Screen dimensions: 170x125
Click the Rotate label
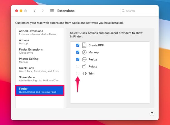pyautogui.click(x=93, y=66)
